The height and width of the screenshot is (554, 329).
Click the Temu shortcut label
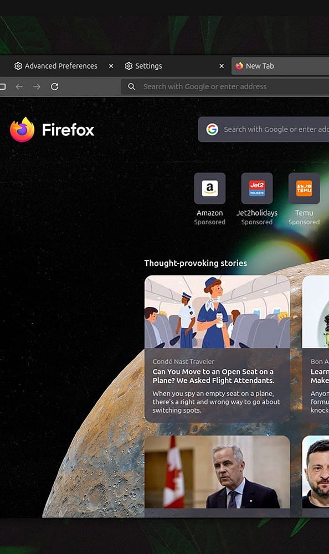(x=304, y=213)
